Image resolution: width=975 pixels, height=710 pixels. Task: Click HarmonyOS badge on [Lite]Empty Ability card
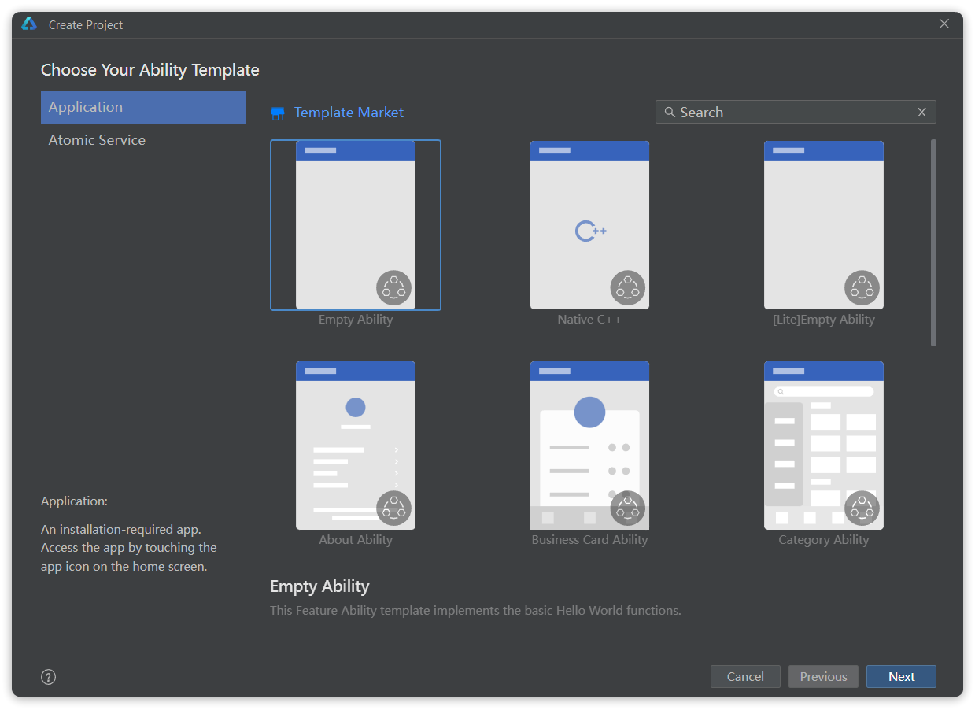(x=862, y=288)
